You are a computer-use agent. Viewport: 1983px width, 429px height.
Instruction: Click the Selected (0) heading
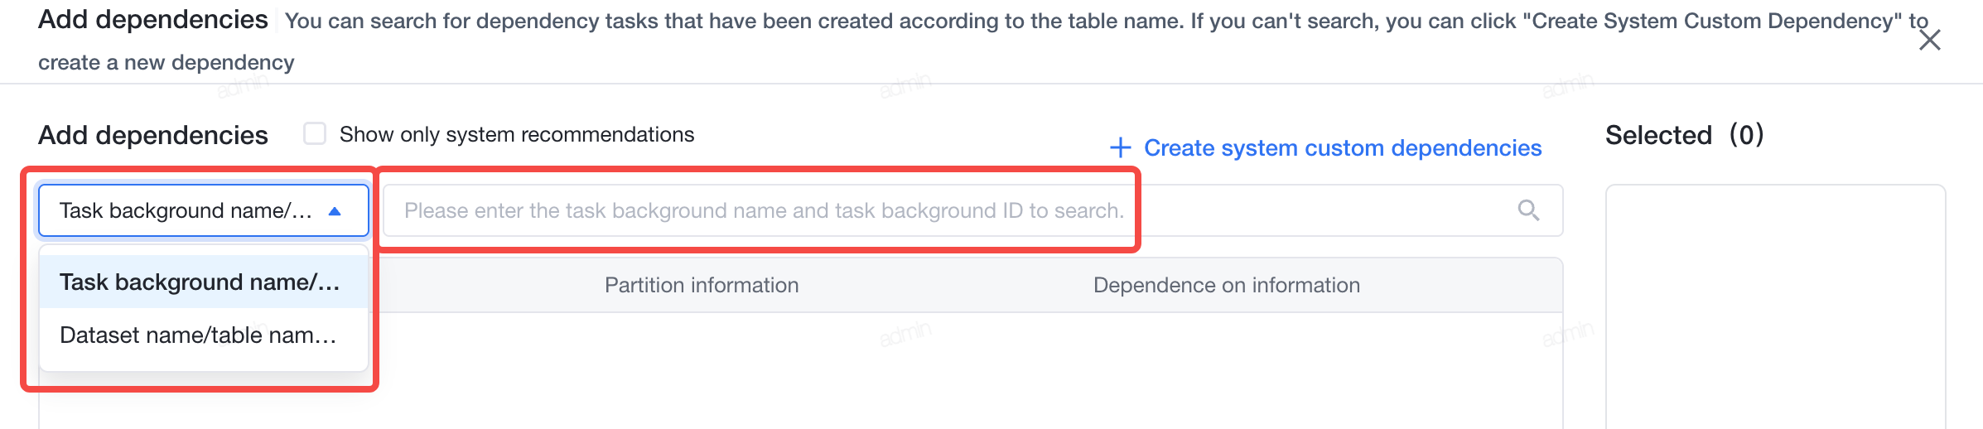(1684, 134)
